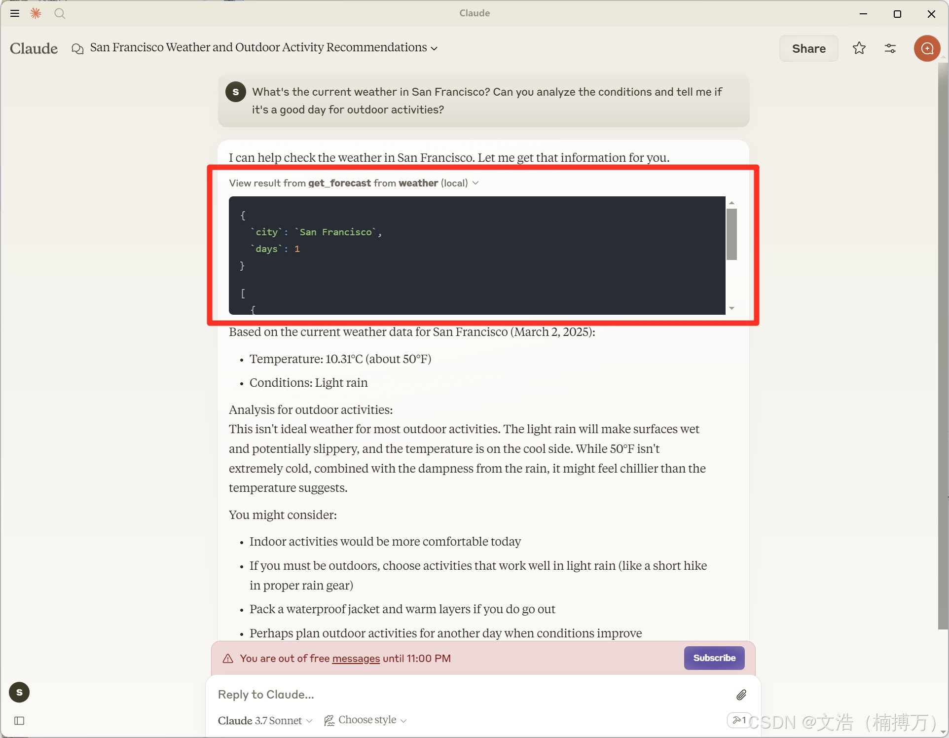The image size is (949, 738).
Task: Click the 'You might consider:' text
Action: click(x=283, y=515)
